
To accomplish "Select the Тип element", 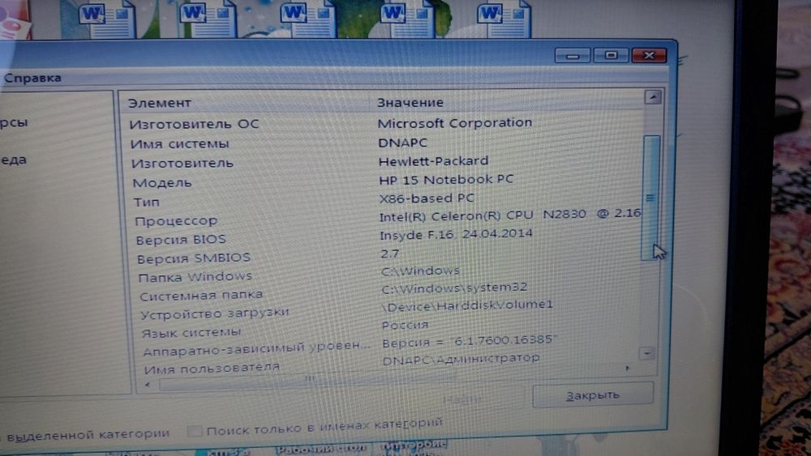I will pos(146,202).
